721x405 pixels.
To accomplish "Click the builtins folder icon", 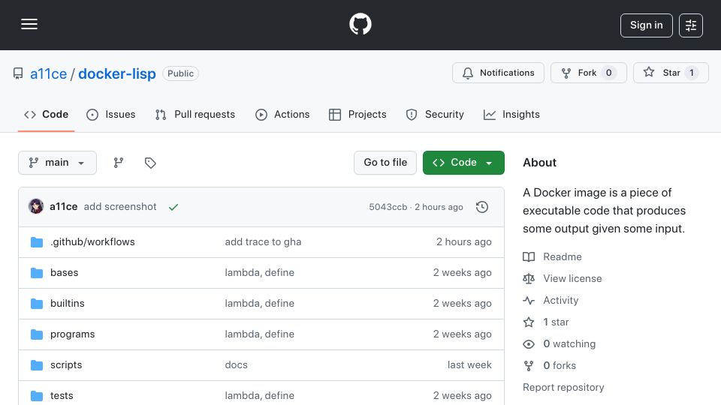I will click(37, 304).
